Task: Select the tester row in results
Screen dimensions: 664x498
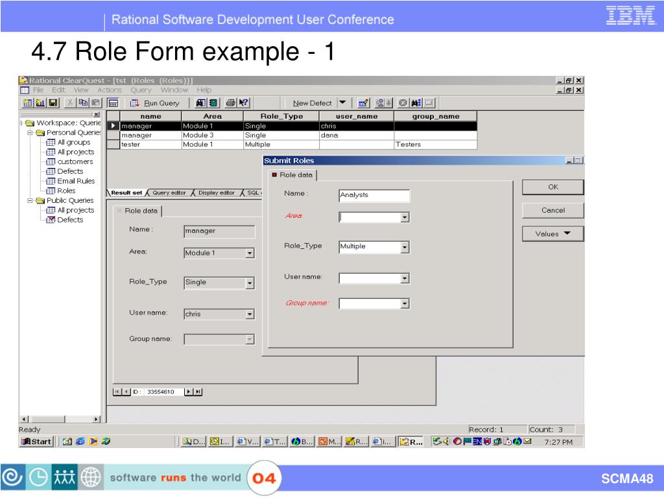Action: click(292, 145)
